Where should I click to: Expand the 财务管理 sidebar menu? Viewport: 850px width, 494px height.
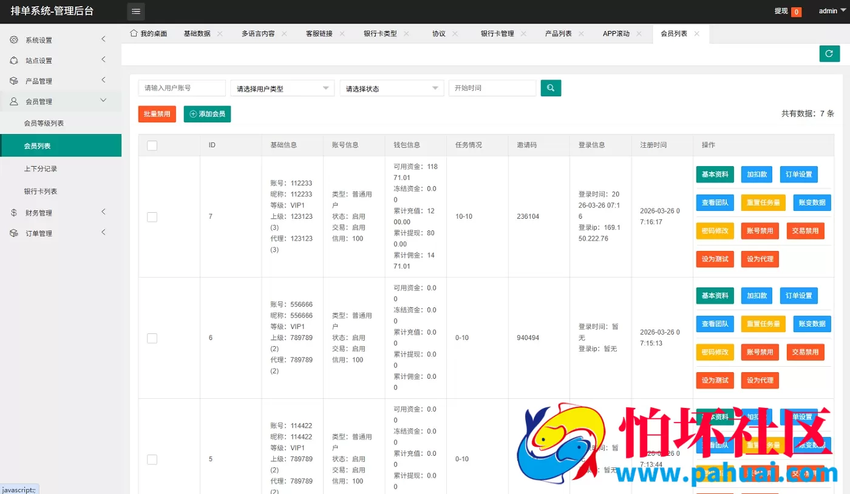[x=61, y=213]
